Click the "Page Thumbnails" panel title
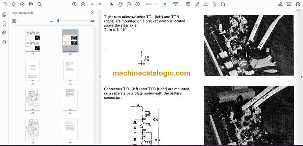 click(23, 13)
